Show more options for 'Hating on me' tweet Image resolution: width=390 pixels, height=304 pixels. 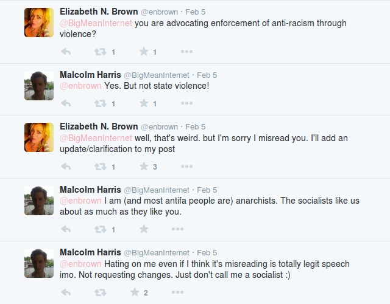click(177, 292)
